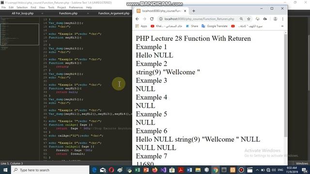The image size is (310, 174).
Task: Open Excel from taskbar
Action: click(x=138, y=170)
